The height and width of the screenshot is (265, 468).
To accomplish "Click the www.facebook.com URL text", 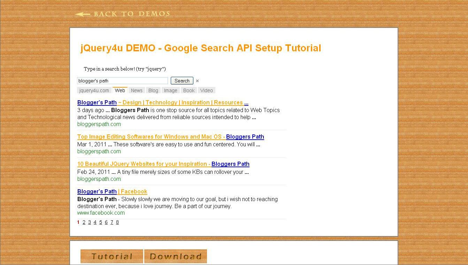I will (101, 213).
